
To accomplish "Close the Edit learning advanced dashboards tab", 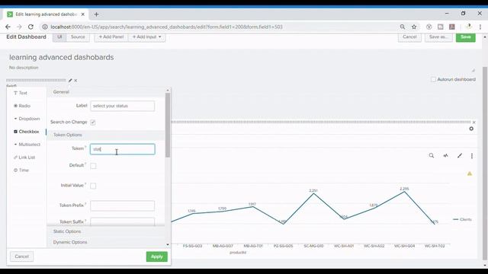I will [83, 14].
